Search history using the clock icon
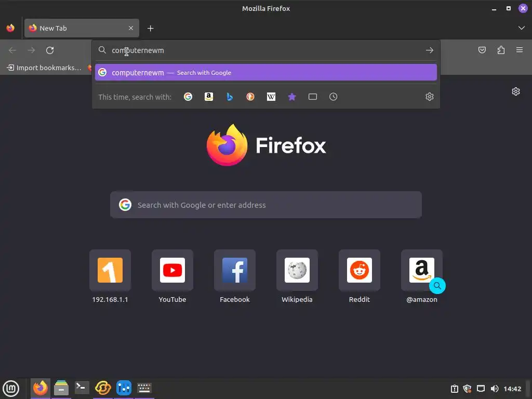 click(333, 97)
